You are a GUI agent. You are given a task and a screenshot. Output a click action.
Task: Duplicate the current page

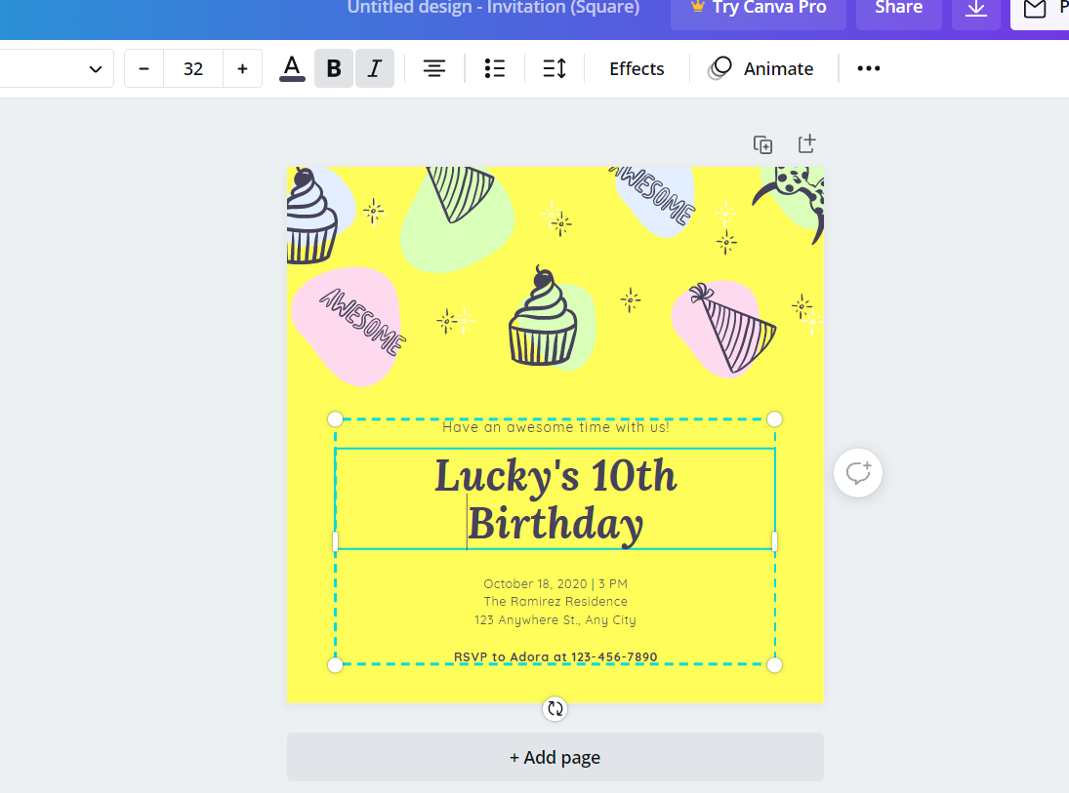pyautogui.click(x=762, y=143)
